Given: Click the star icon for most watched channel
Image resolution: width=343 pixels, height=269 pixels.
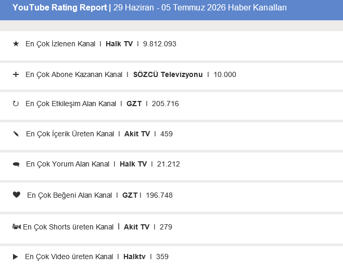Looking at the screenshot, I should [x=16, y=44].
